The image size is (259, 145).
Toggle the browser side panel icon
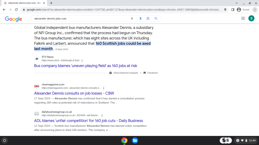(x=233, y=10)
